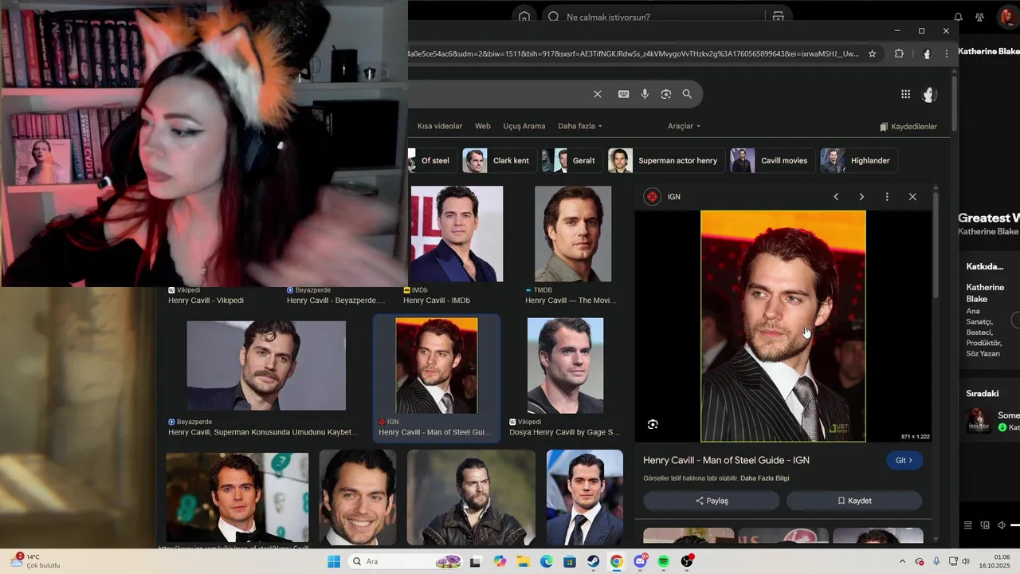1020x574 pixels.
Task: Open the Araçlar dropdown
Action: [x=685, y=126]
